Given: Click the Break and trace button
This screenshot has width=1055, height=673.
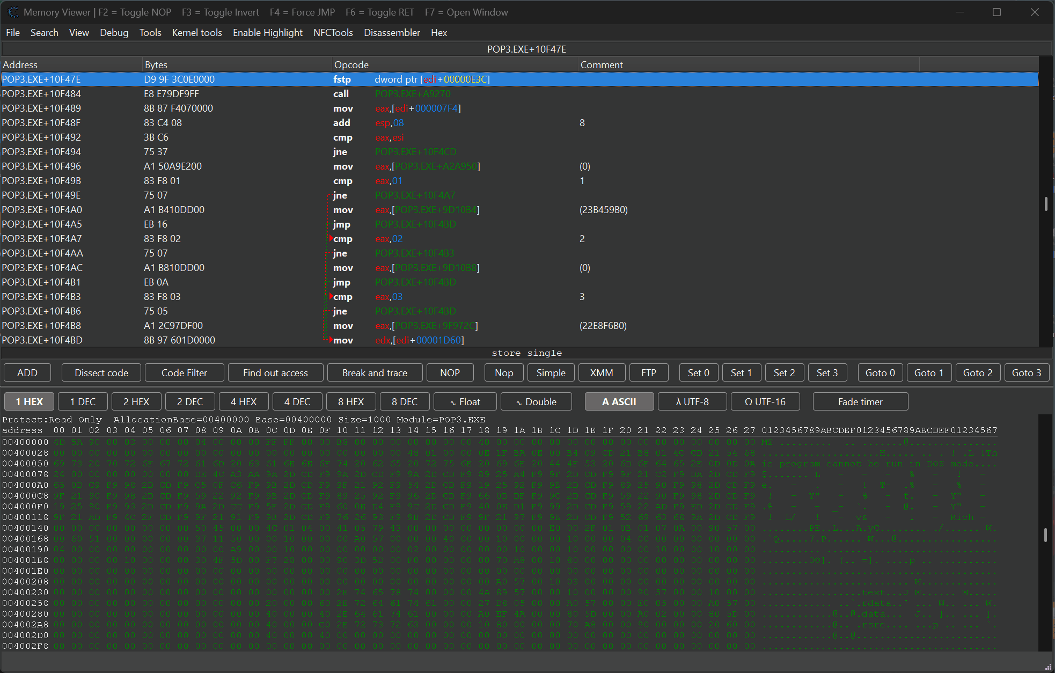Looking at the screenshot, I should tap(375, 372).
